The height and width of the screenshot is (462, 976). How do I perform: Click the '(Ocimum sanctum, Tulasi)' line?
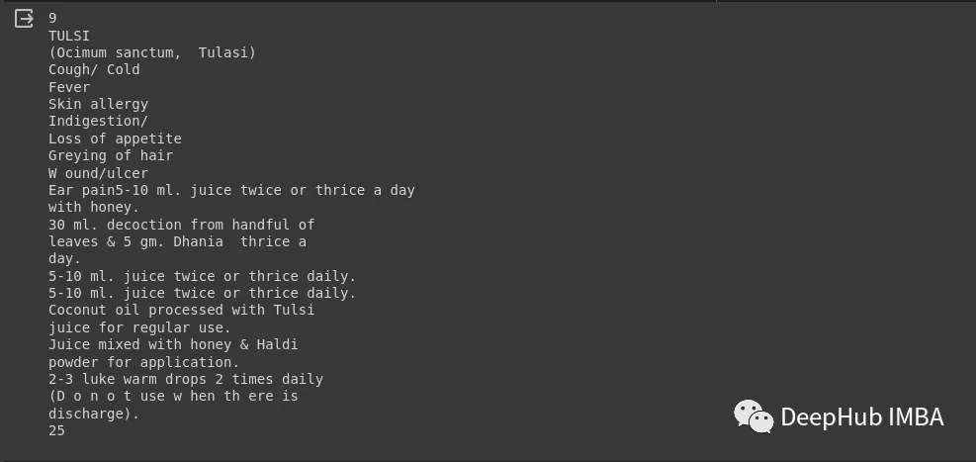[x=152, y=52]
